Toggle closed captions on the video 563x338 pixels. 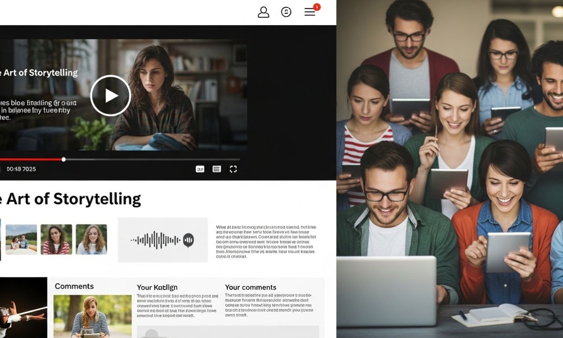click(x=200, y=169)
